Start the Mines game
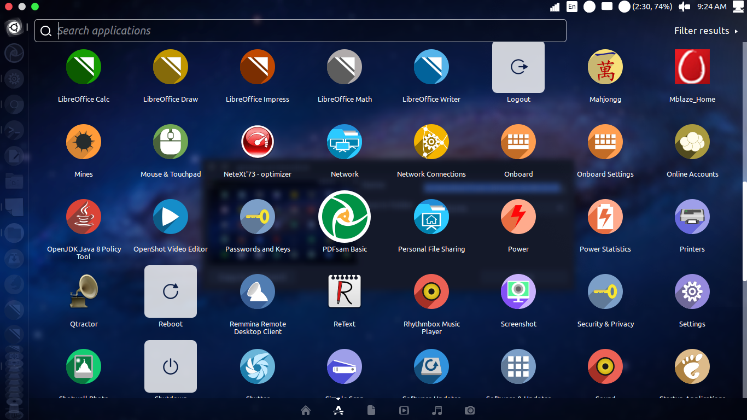Screen dimensions: 747x420 coord(84,142)
